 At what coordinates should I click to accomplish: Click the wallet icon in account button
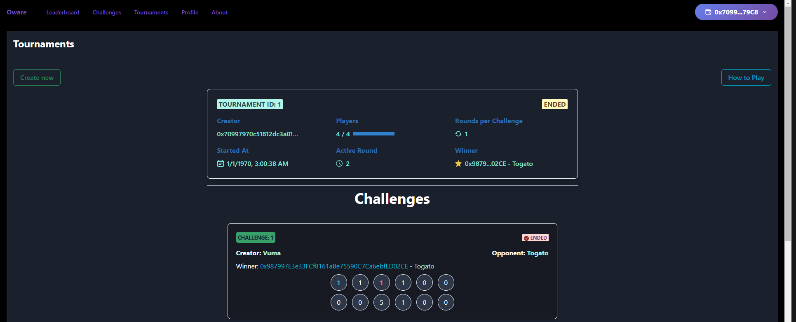pos(708,12)
